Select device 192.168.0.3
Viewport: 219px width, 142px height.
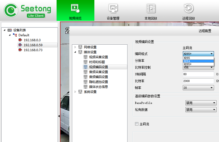[x=32, y=40]
